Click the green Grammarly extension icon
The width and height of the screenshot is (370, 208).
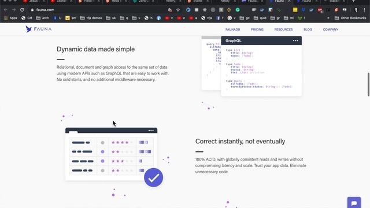click(238, 10)
